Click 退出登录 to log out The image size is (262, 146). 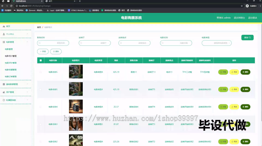coord(252,18)
